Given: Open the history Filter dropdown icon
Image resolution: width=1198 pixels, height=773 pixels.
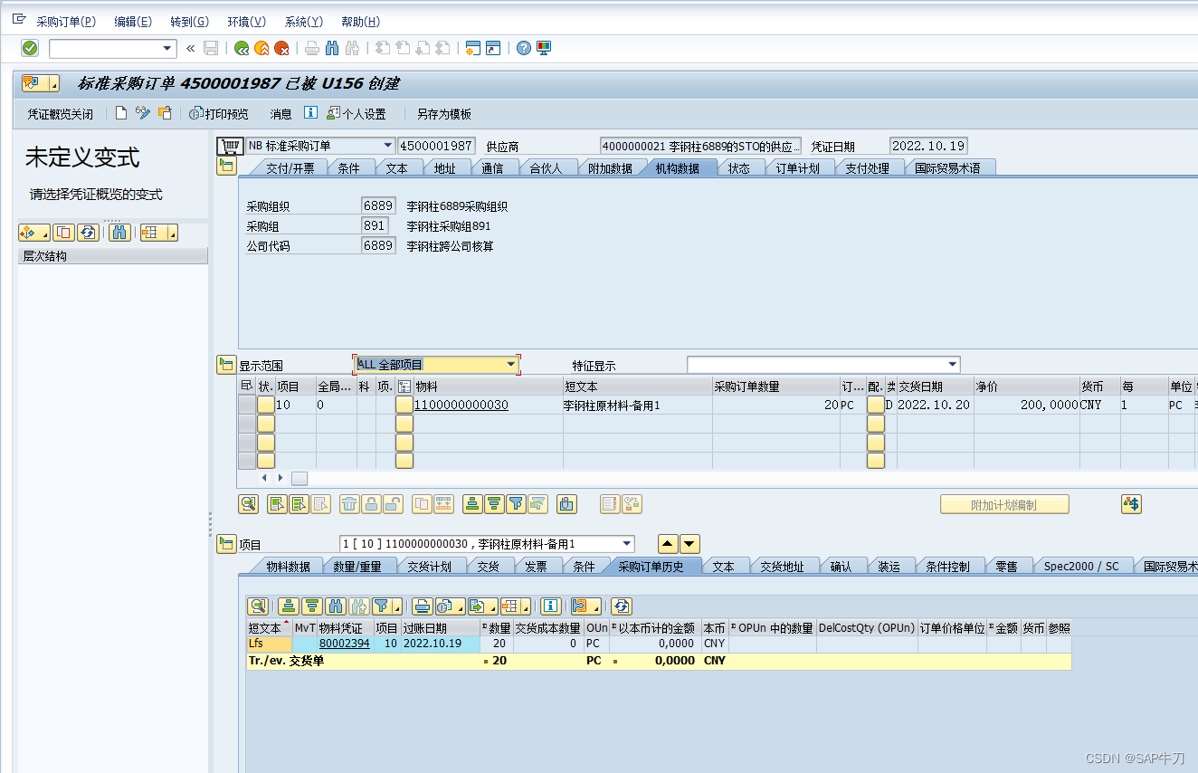Looking at the screenshot, I should 385,606.
